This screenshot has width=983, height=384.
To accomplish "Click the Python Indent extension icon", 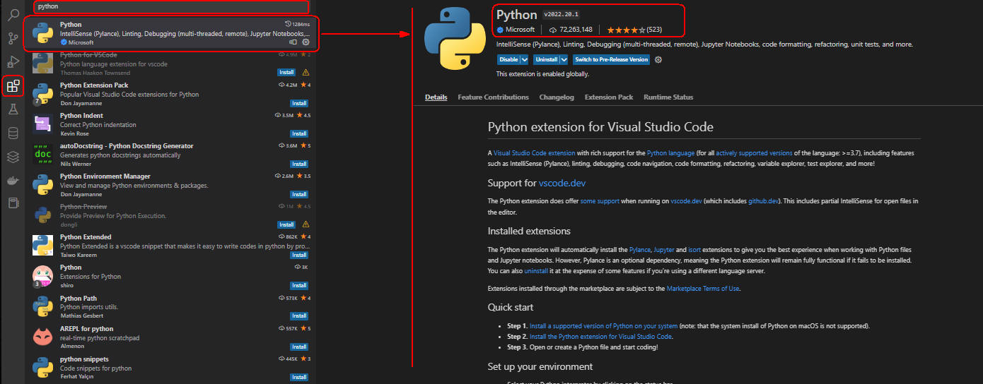I will [x=42, y=124].
